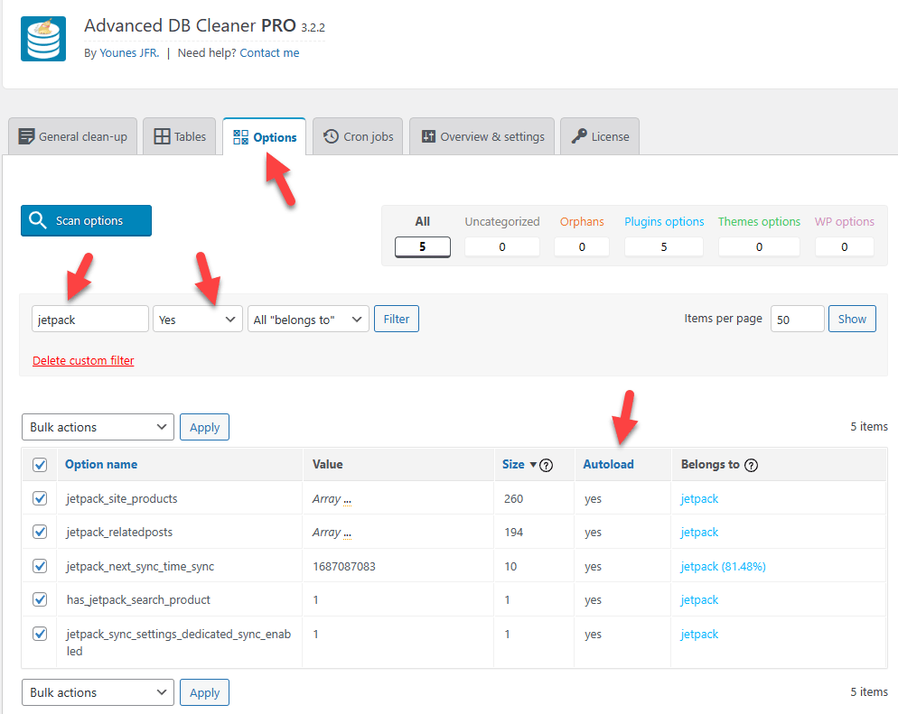Screen dimensions: 898x714
Task: Click the Overview & settings sliders icon
Action: (x=428, y=136)
